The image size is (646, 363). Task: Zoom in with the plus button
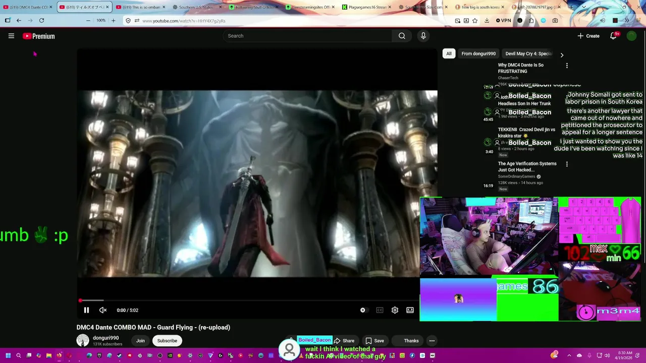click(113, 21)
